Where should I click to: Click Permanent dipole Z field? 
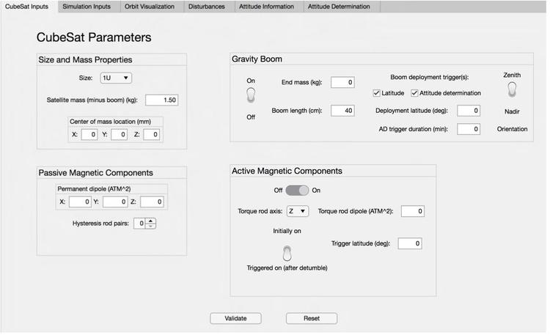(x=152, y=202)
